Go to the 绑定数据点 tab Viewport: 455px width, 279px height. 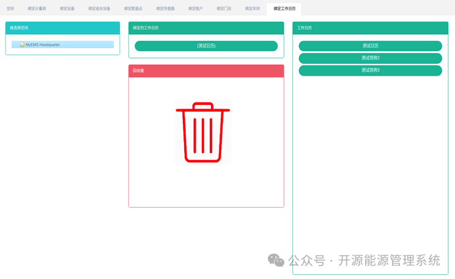133,9
